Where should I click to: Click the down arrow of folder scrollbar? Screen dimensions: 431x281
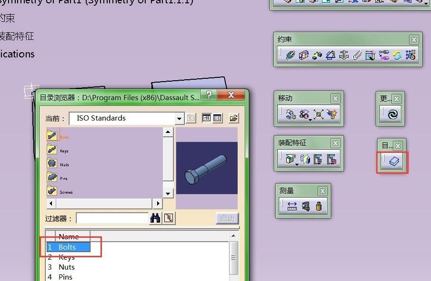click(x=168, y=194)
